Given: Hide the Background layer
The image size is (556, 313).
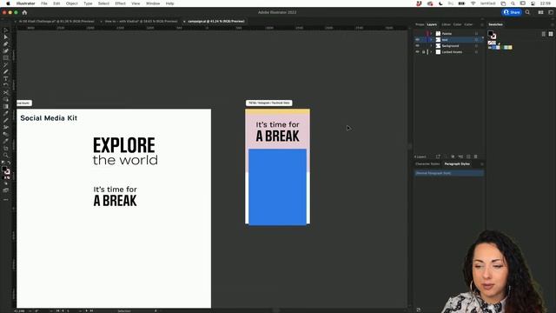Looking at the screenshot, I should click(417, 46).
